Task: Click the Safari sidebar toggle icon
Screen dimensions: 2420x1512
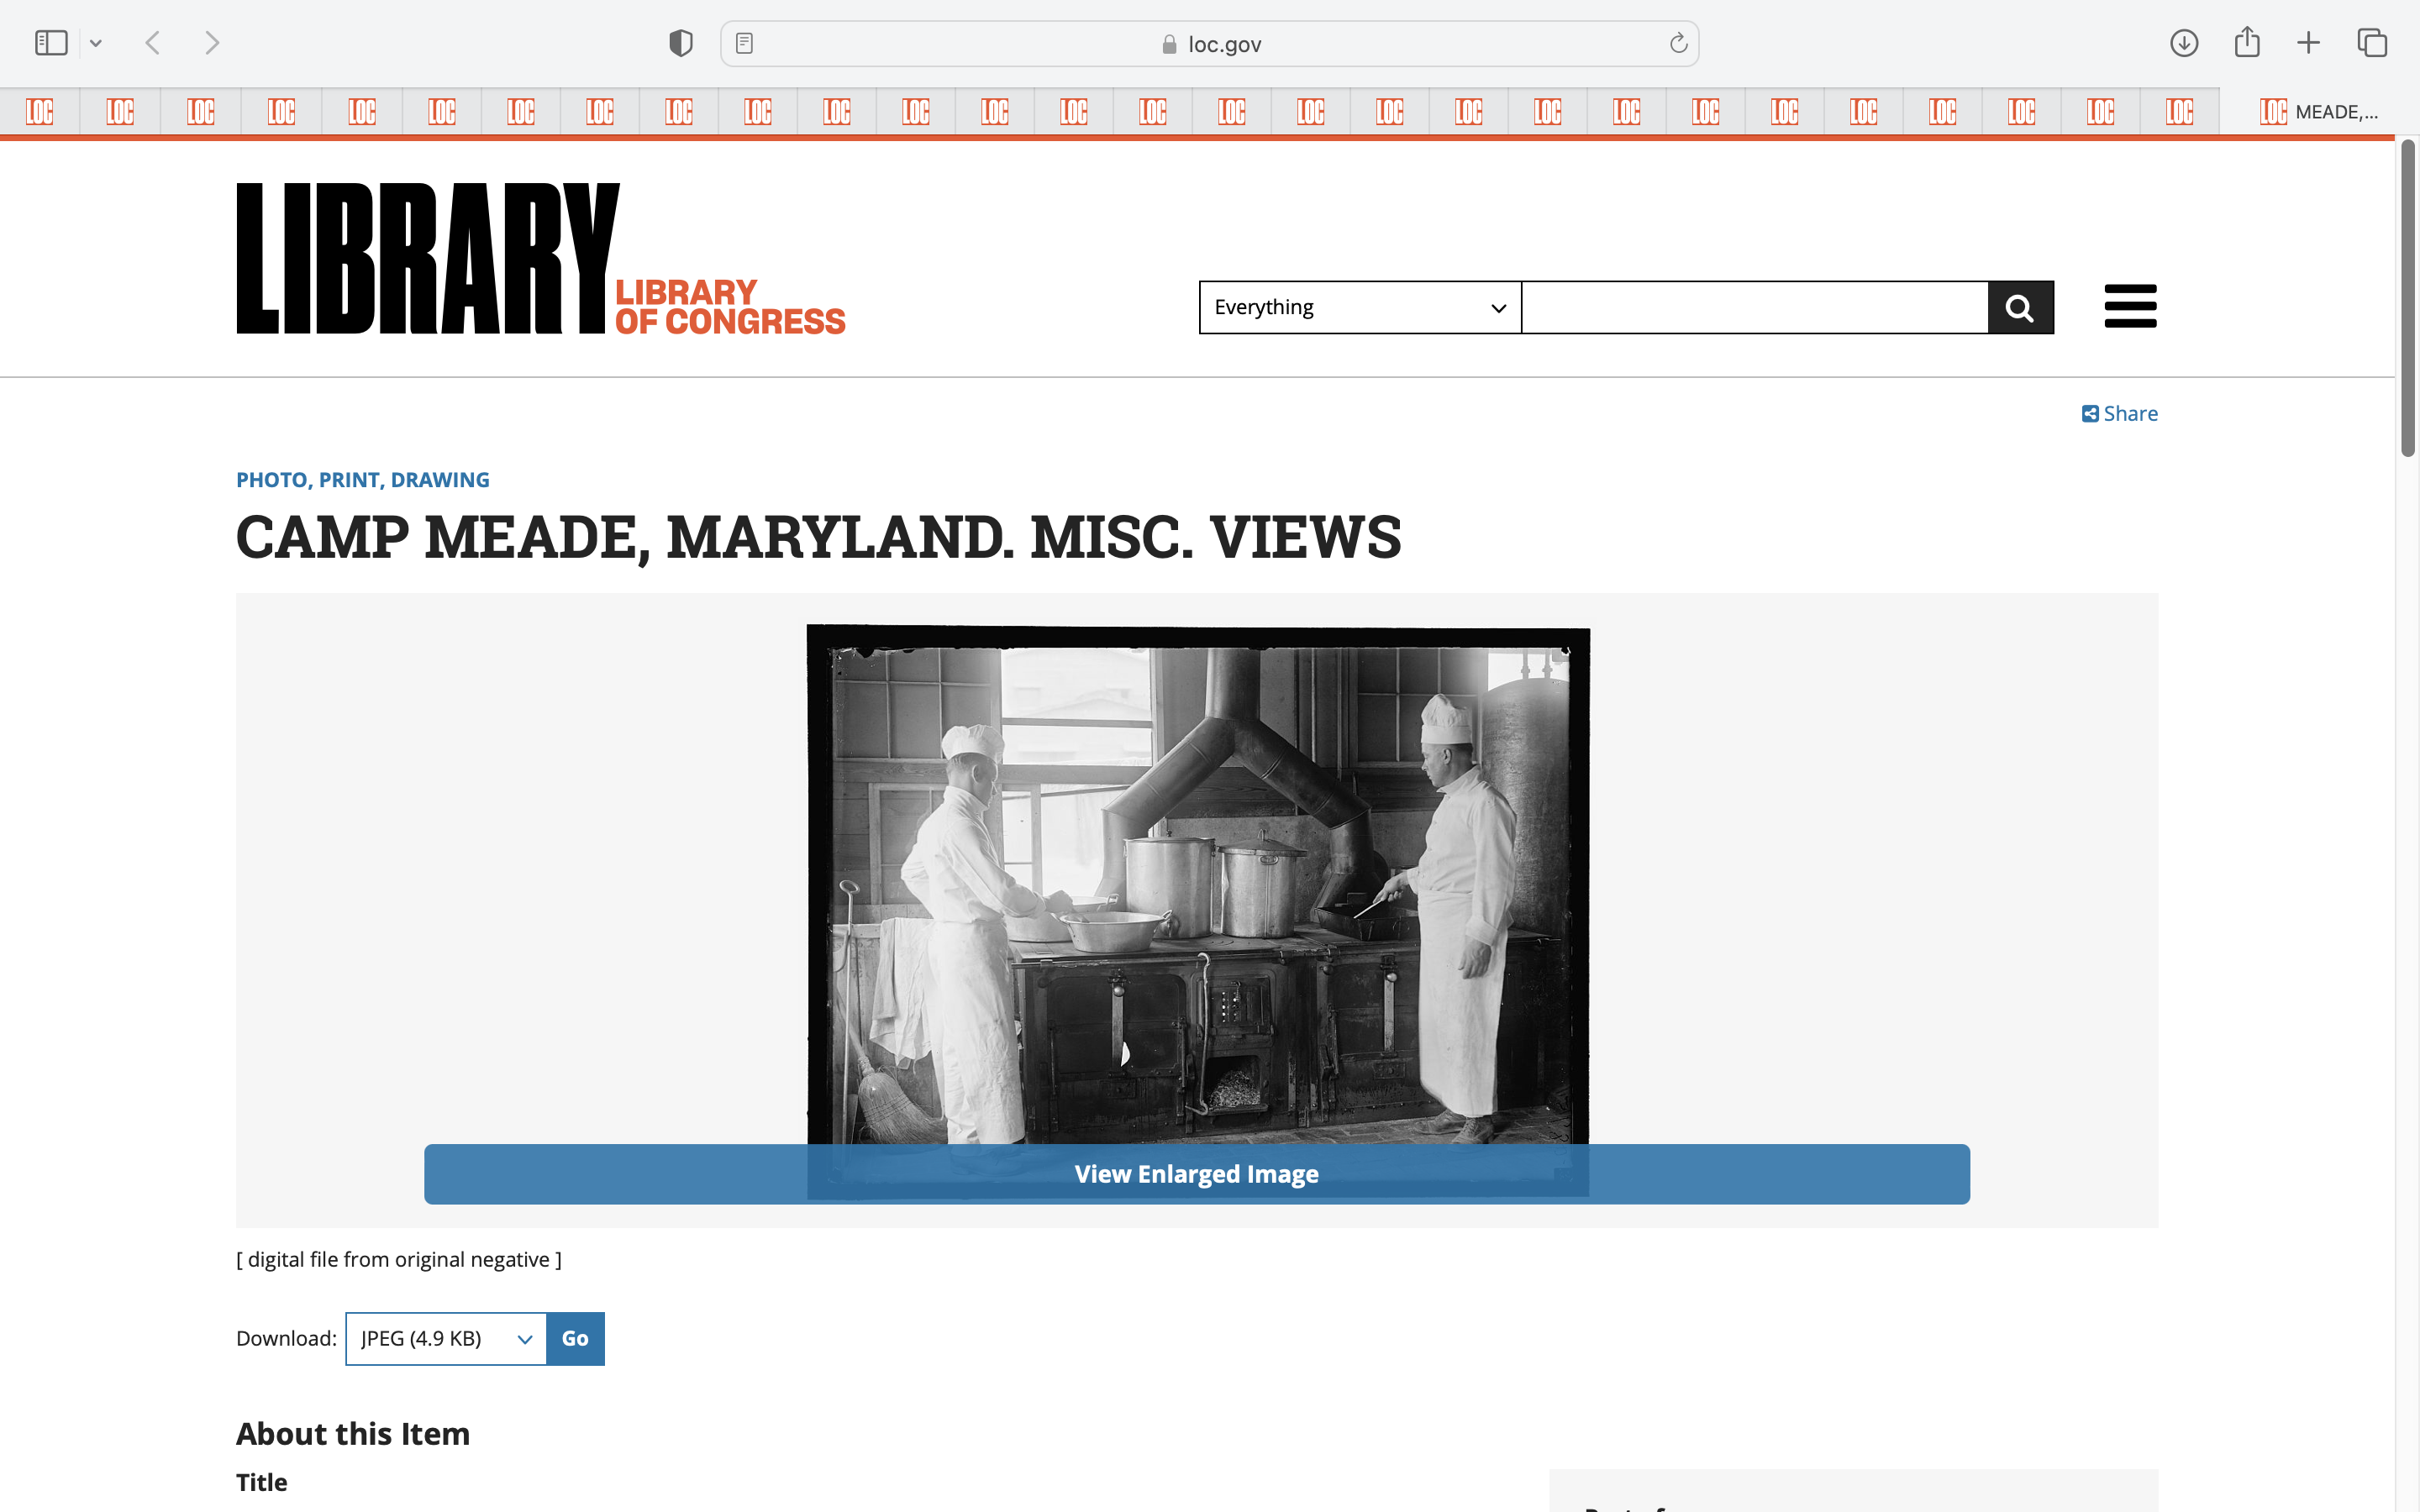Action: point(51,43)
